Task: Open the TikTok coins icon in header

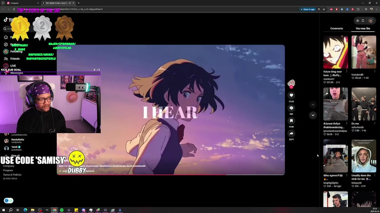Action: click(x=358, y=21)
